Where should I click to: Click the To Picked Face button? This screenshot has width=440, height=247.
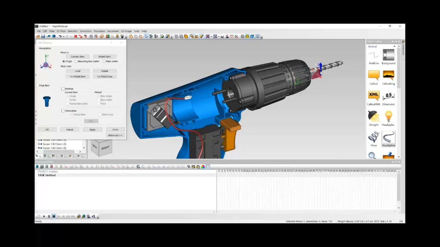click(104, 77)
